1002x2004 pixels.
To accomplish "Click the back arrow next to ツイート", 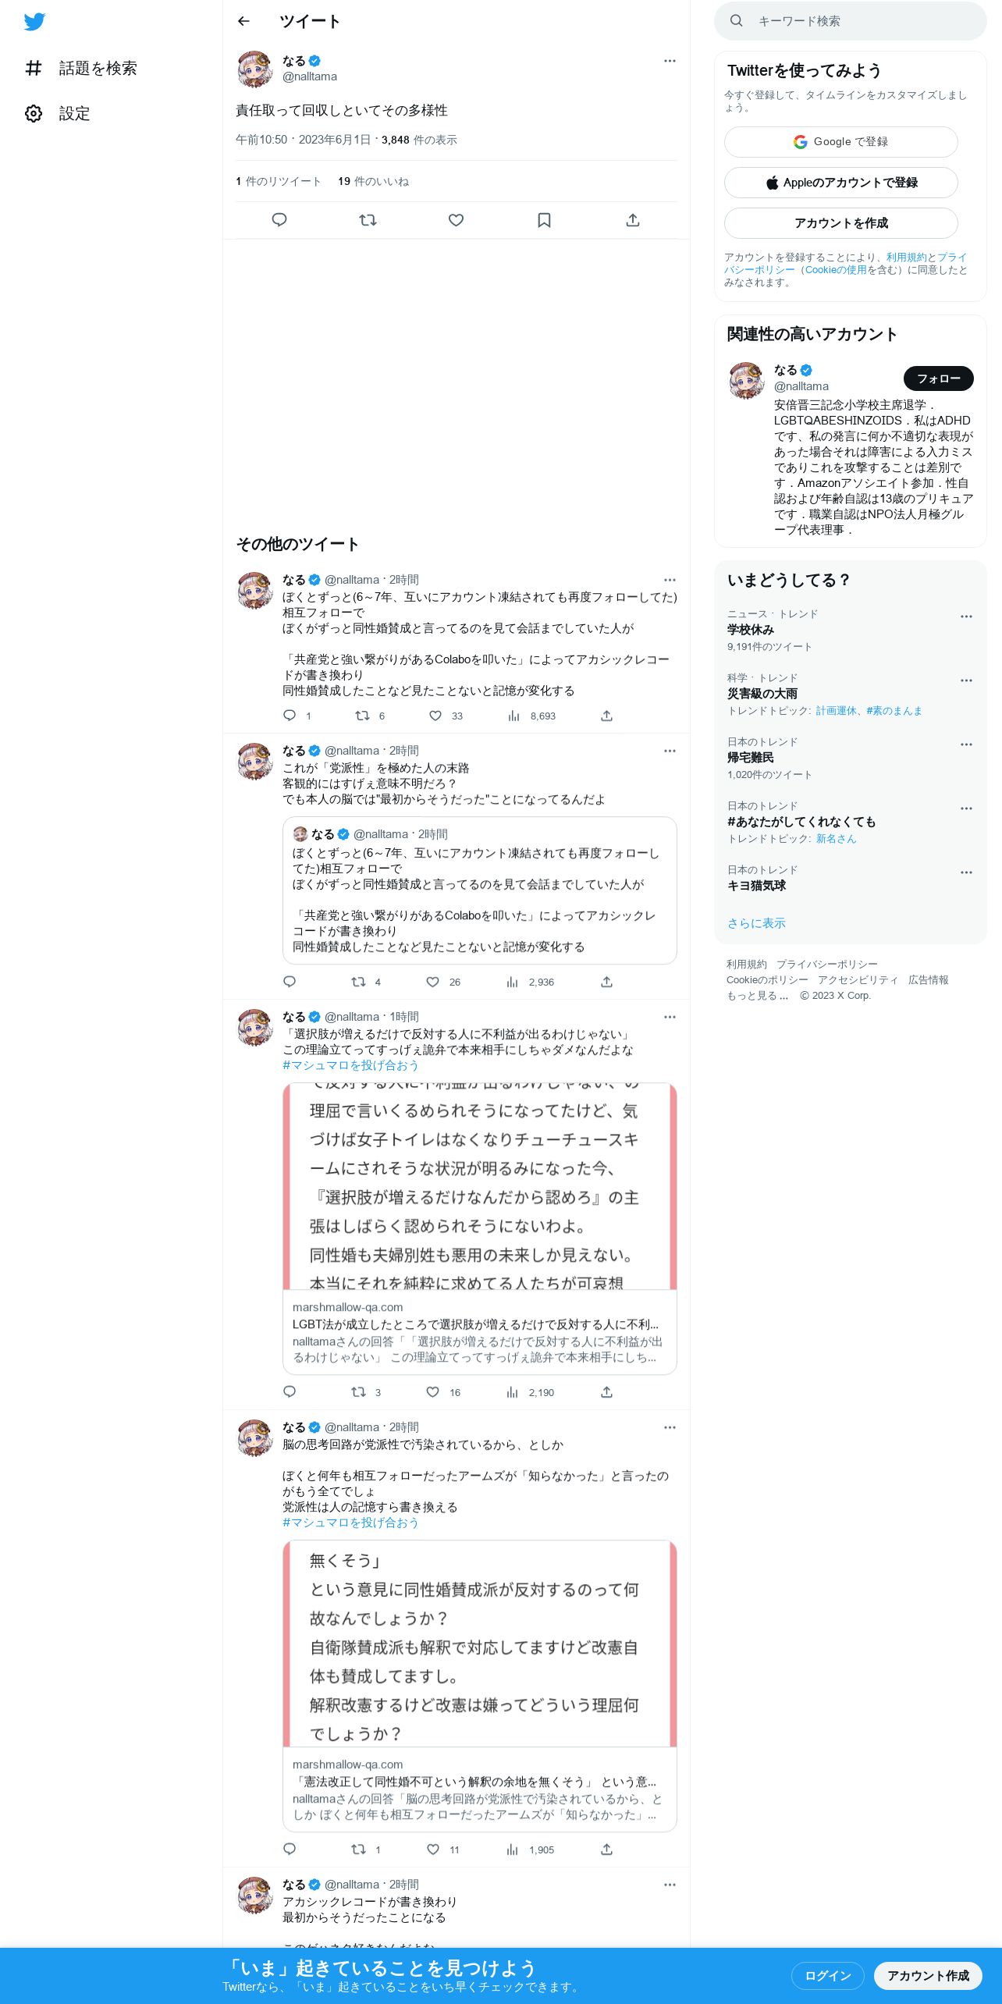I will tap(243, 21).
